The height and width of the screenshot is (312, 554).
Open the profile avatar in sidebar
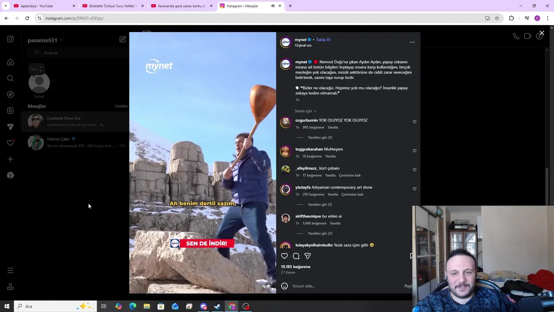(10, 175)
